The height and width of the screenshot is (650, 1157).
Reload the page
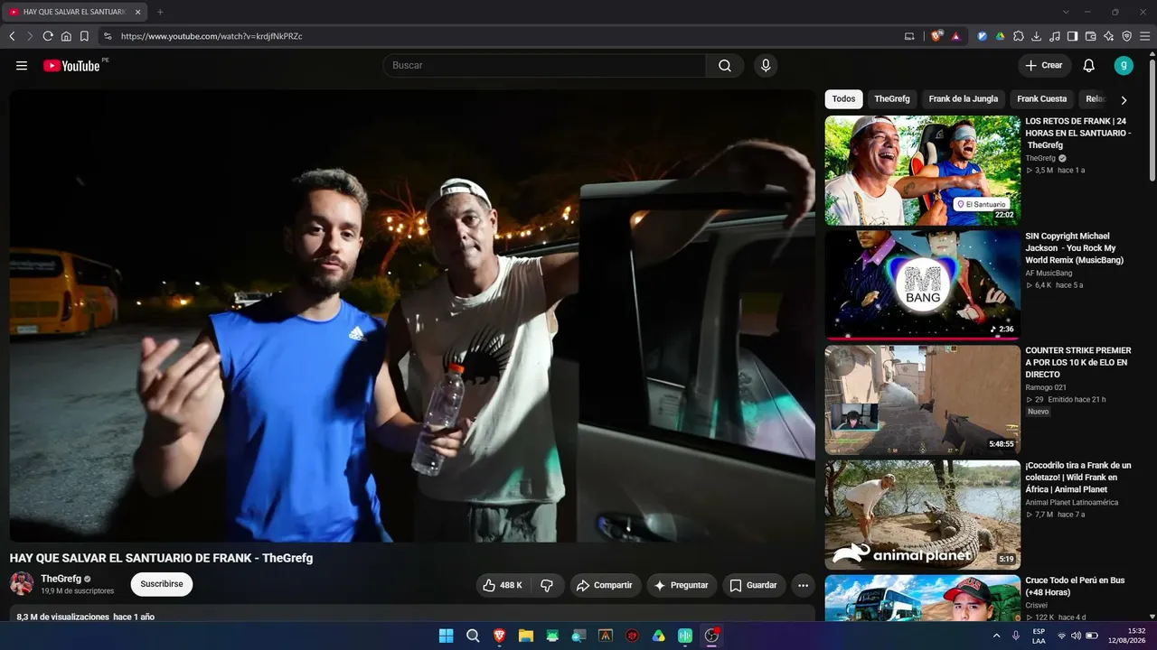click(48, 36)
